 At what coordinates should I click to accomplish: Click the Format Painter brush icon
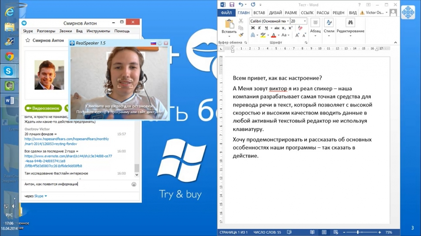(x=241, y=35)
